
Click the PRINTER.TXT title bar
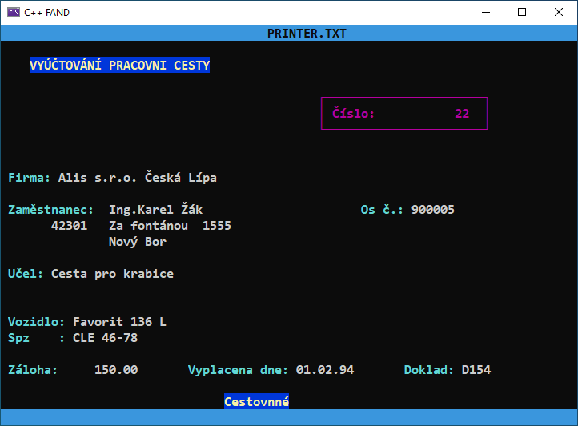click(x=306, y=33)
